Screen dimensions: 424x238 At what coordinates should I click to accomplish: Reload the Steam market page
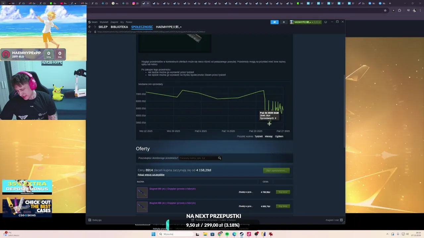(x=90, y=32)
